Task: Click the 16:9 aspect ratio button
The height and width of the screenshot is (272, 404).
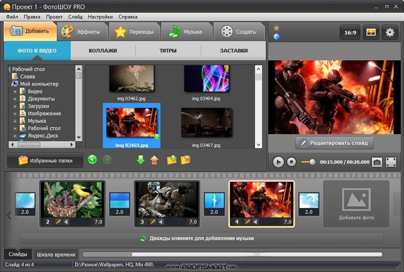Action: coord(350,32)
